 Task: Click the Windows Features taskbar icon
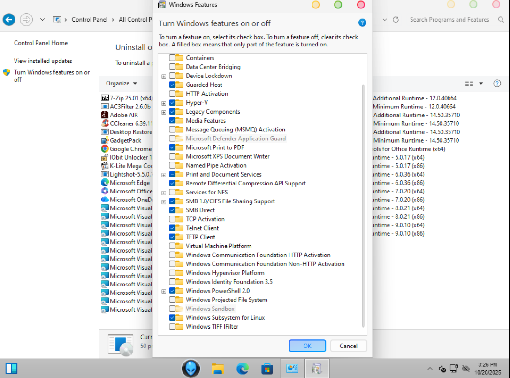[x=317, y=369]
